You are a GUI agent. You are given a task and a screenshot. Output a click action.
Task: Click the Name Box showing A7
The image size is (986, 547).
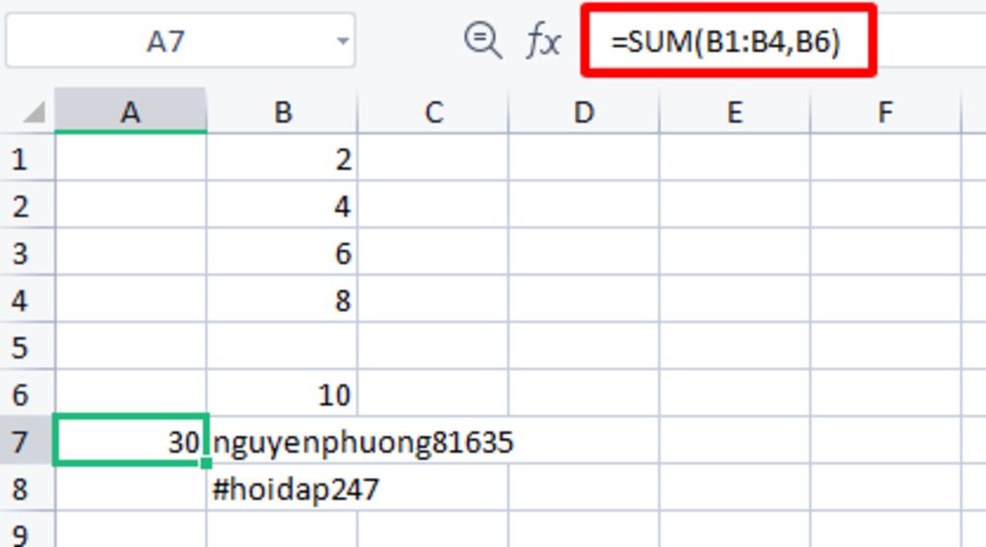(x=164, y=41)
